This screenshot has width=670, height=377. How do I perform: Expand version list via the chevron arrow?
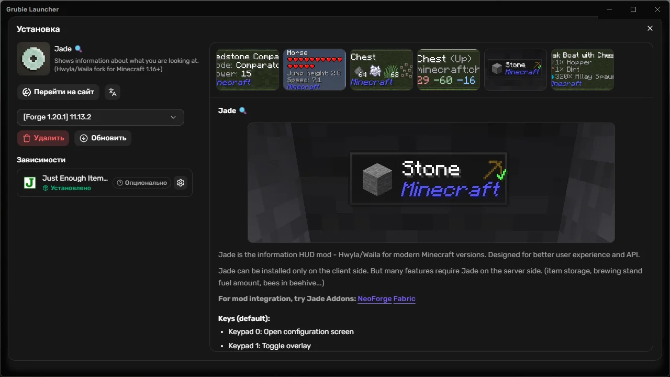[173, 117]
